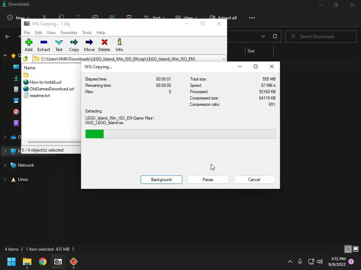Click the 7-Zip path address field
This screenshot has width=361, height=270.
[130, 59]
